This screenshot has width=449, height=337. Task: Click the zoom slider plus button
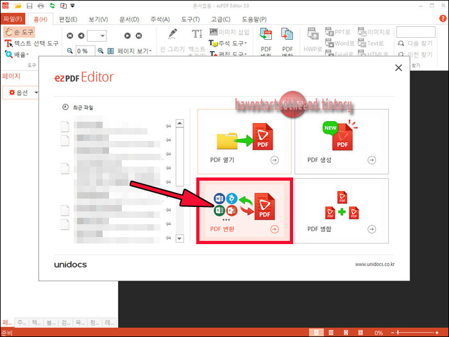pos(437,333)
